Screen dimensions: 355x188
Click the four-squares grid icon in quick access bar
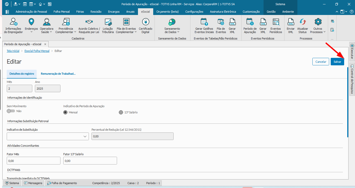click(x=50, y=4)
